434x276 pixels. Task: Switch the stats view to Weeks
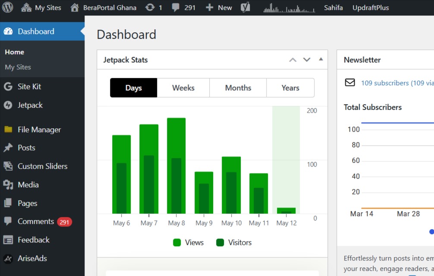pyautogui.click(x=183, y=88)
